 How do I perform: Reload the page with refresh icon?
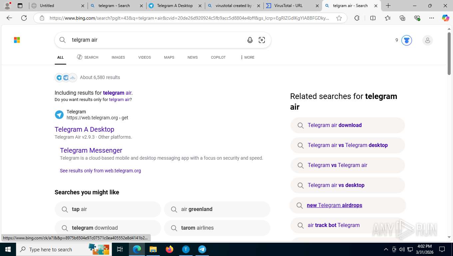(24, 18)
